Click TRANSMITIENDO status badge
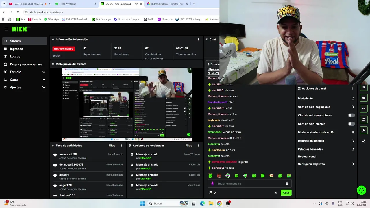 pyautogui.click(x=64, y=49)
